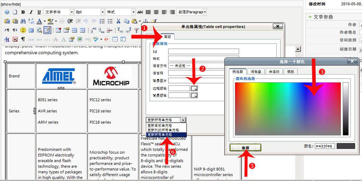Toggle the pilcrow show-paragraph-marks icon
Screen dimensions: 362x181
click(23, 39)
